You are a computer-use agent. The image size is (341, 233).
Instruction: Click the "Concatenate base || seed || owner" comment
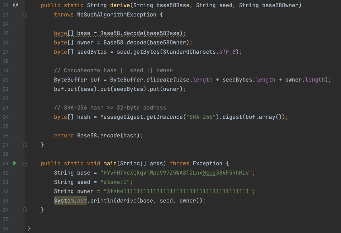pyautogui.click(x=113, y=70)
